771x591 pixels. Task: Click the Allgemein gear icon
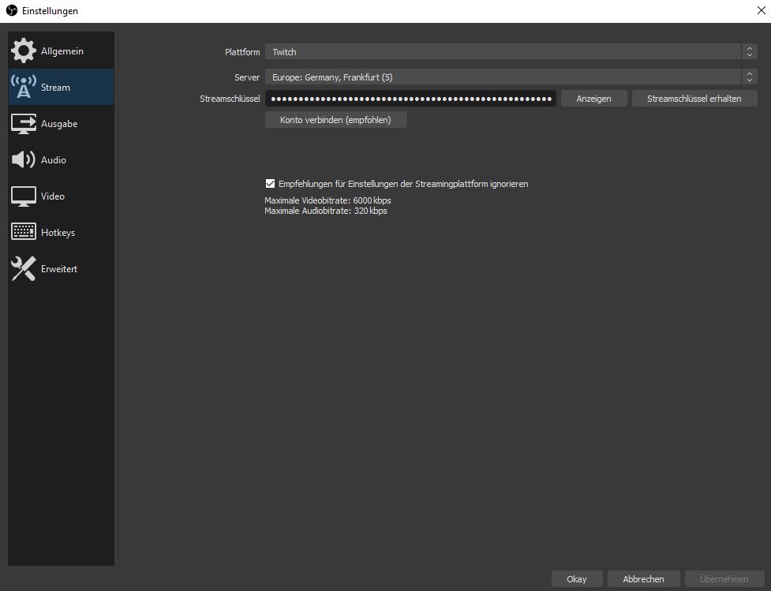point(24,51)
